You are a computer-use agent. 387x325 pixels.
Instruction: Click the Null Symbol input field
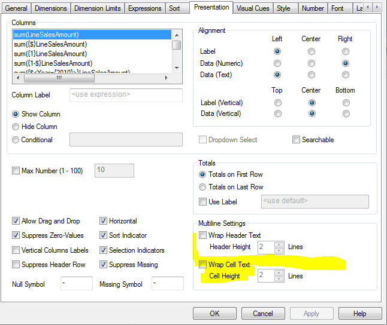[77, 283]
